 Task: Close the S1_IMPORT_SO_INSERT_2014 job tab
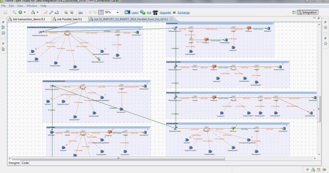pyautogui.click(x=171, y=19)
